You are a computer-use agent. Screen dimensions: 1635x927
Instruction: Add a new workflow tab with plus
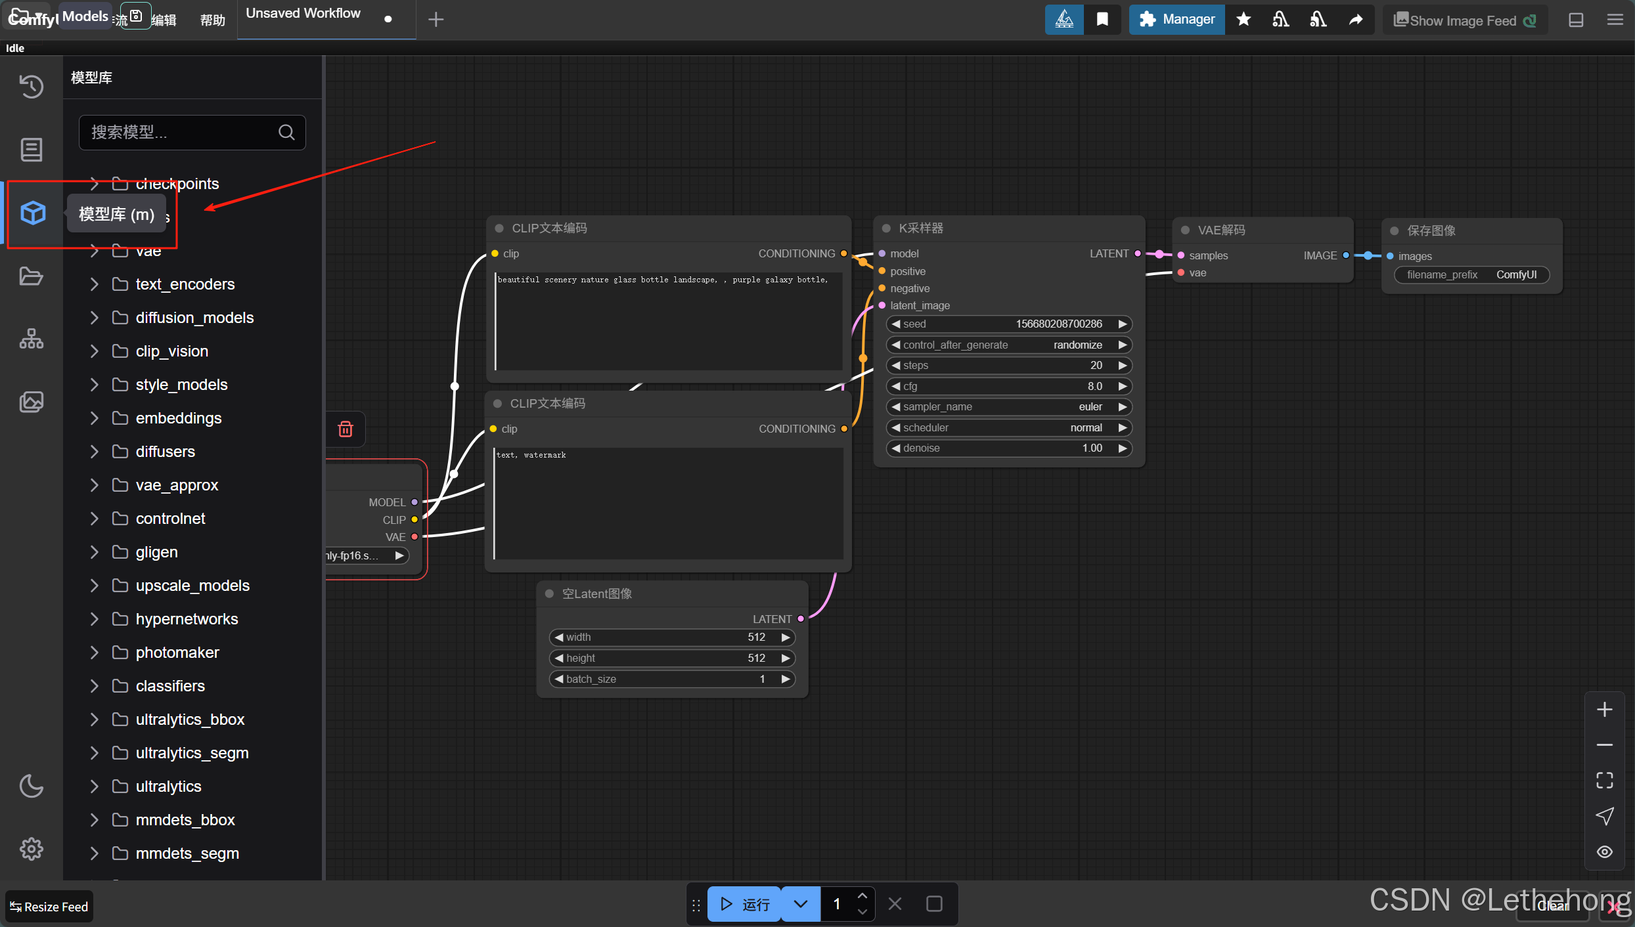[436, 20]
